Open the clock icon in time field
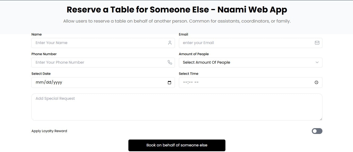Screen dimensions: 353x152 [316, 82]
